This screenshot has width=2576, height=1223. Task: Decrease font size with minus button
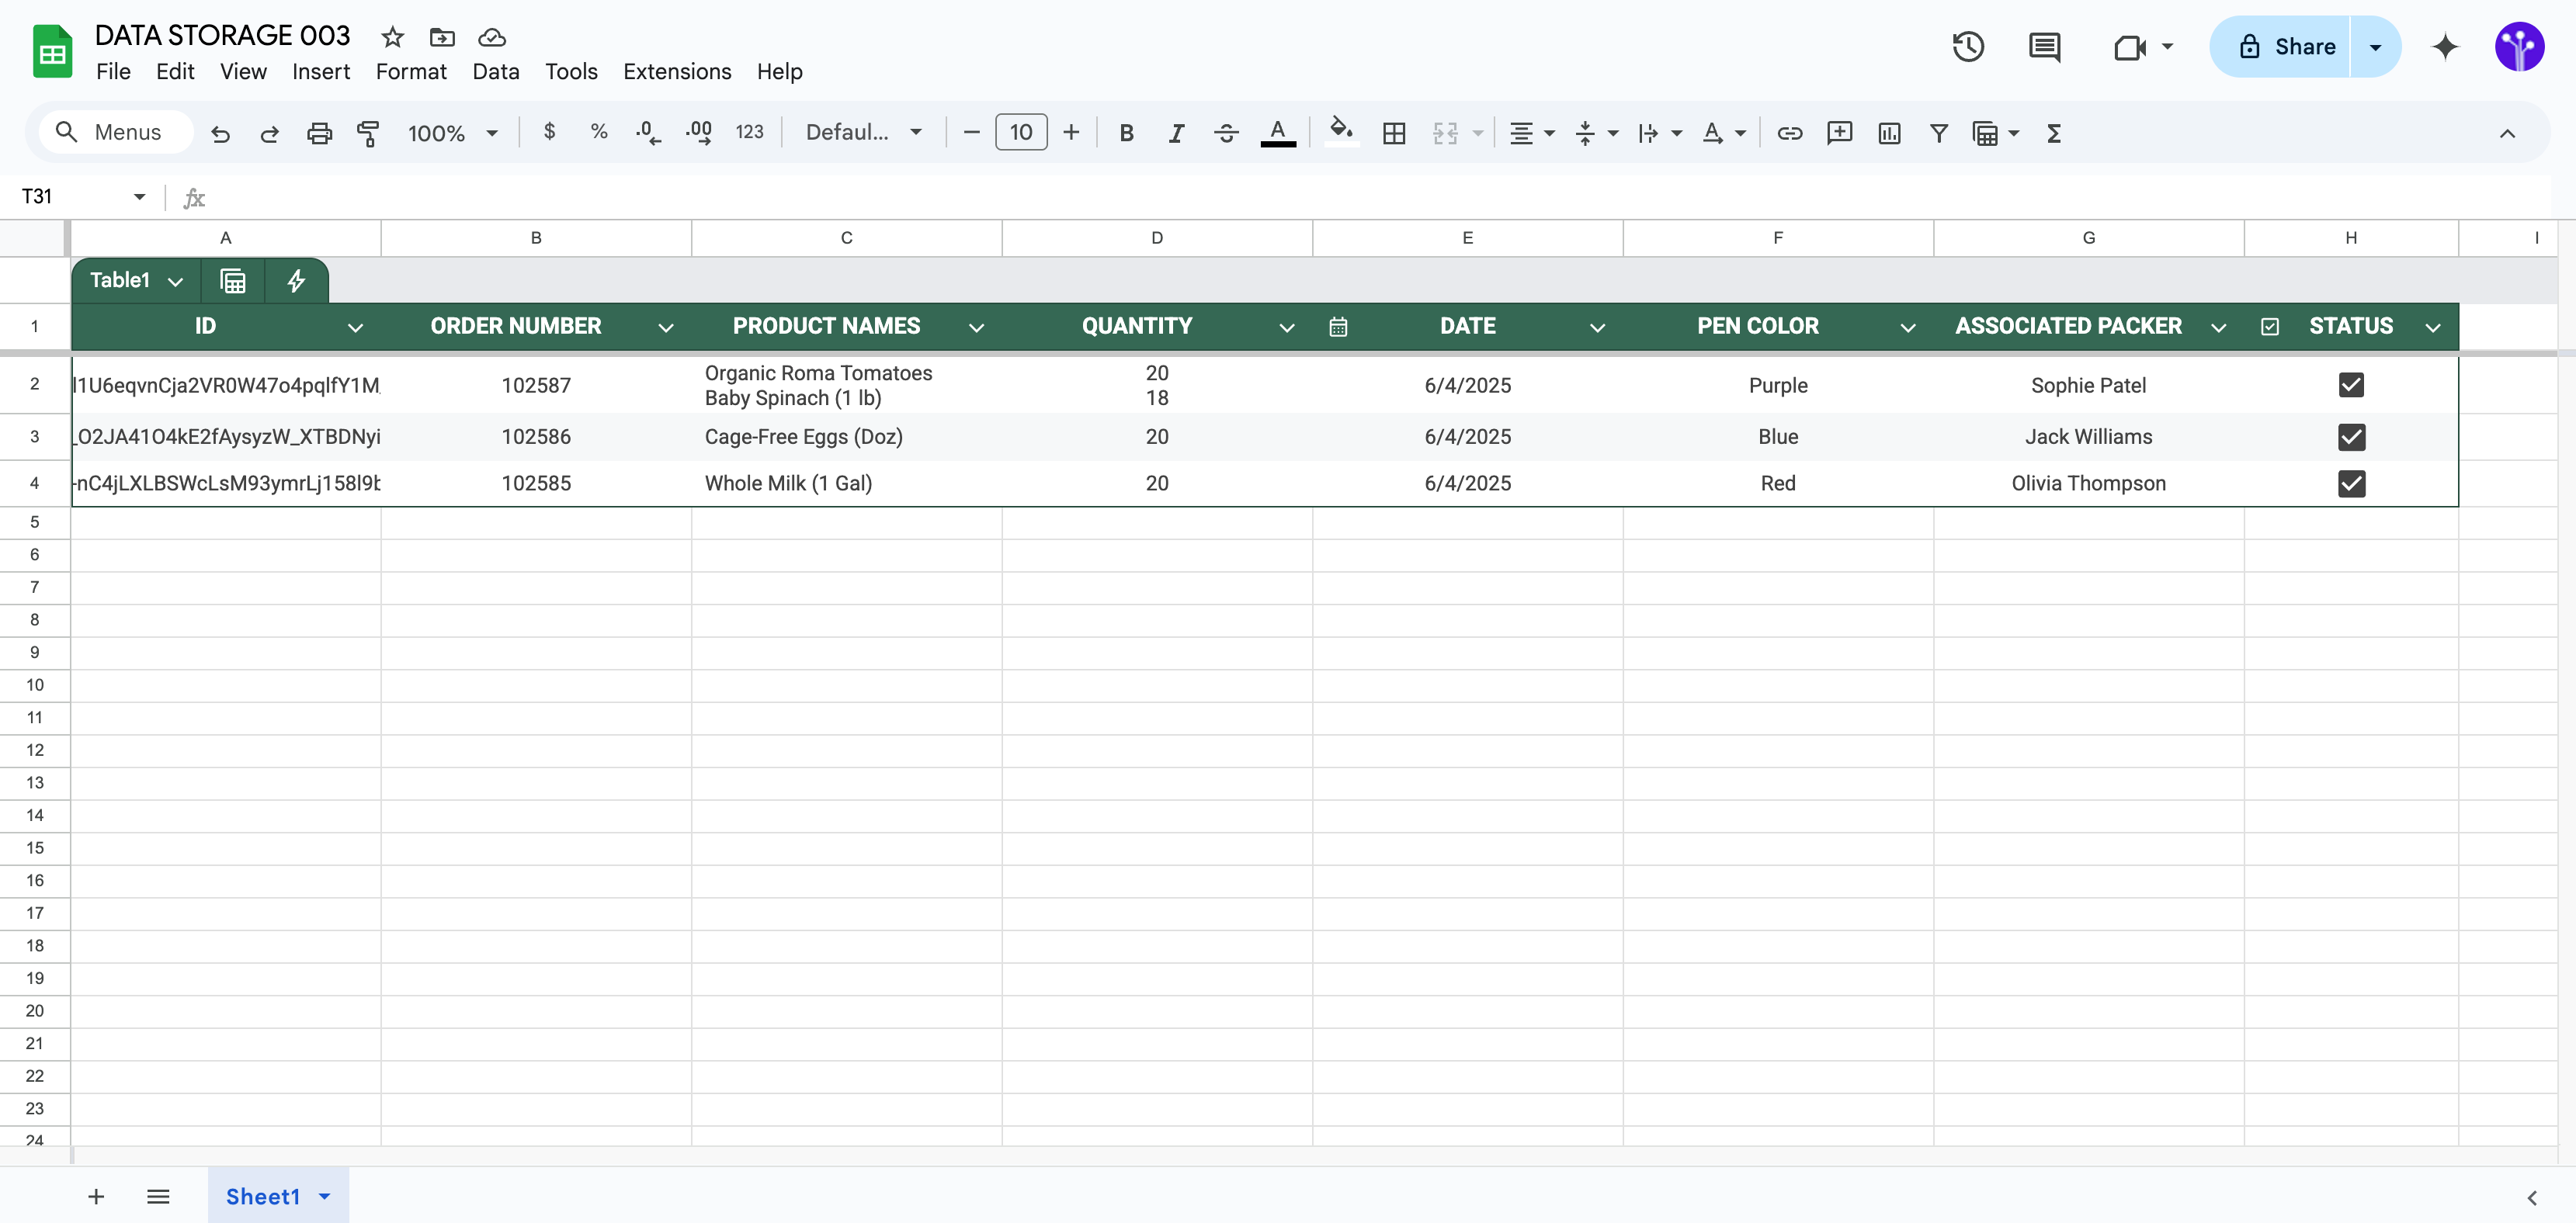(971, 133)
